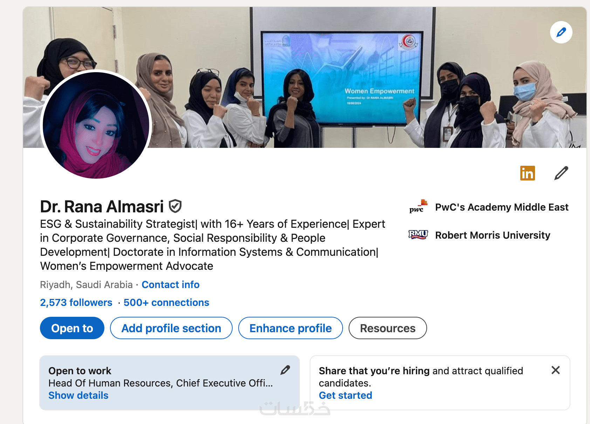The image size is (590, 424).
Task: Open the Contact info link
Action: pos(171,285)
